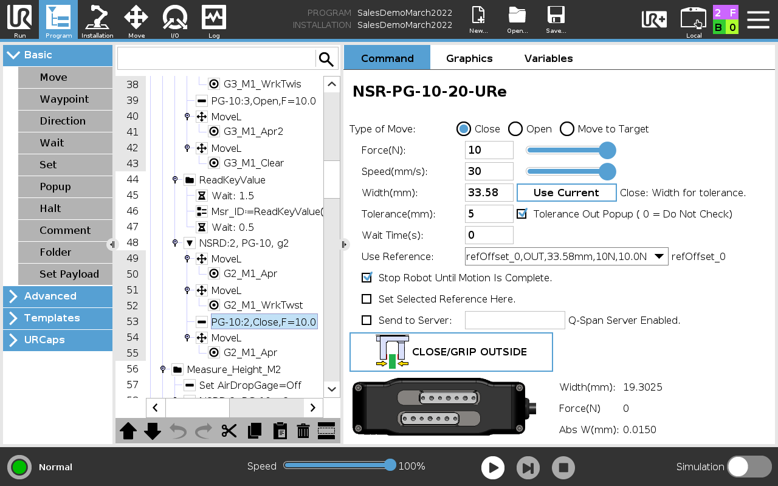Viewport: 778px width, 486px height.
Task: Undo the last program change
Action: click(178, 431)
